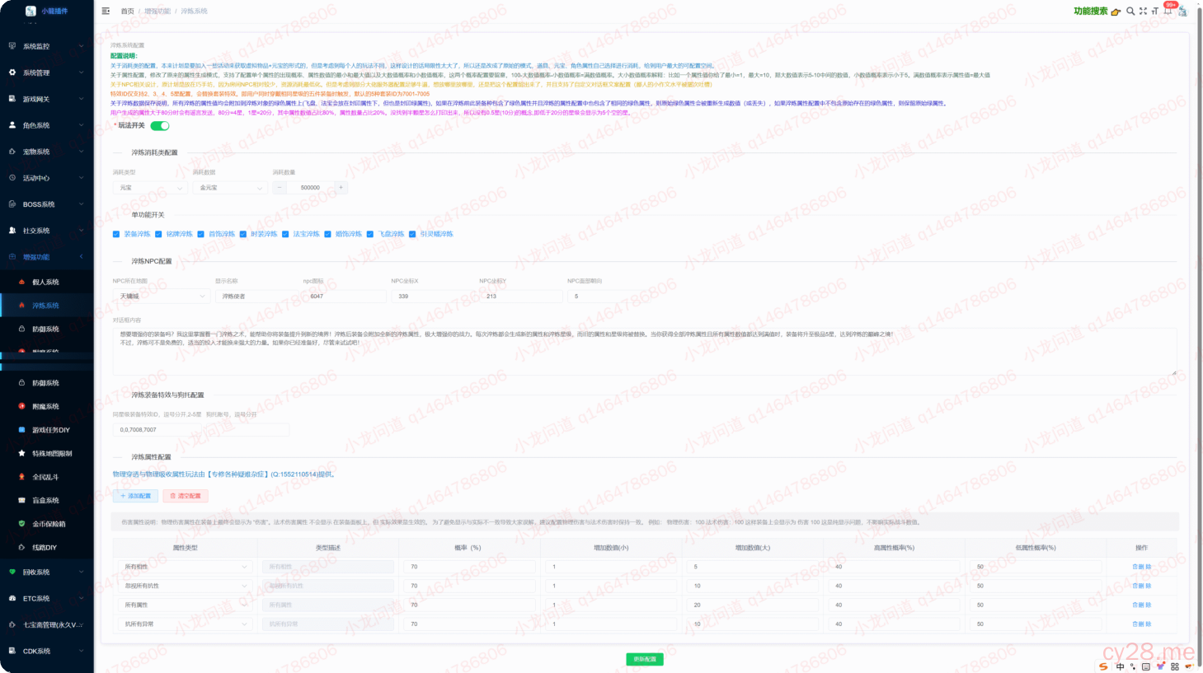Click the 添加配置 button
The height and width of the screenshot is (673, 1203).
tap(135, 496)
